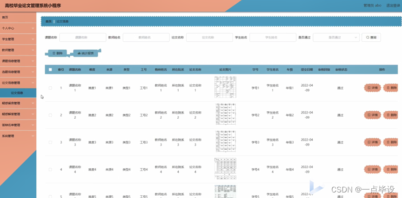Expand the 疑惑留言管理 sidebar menu

point(18,103)
